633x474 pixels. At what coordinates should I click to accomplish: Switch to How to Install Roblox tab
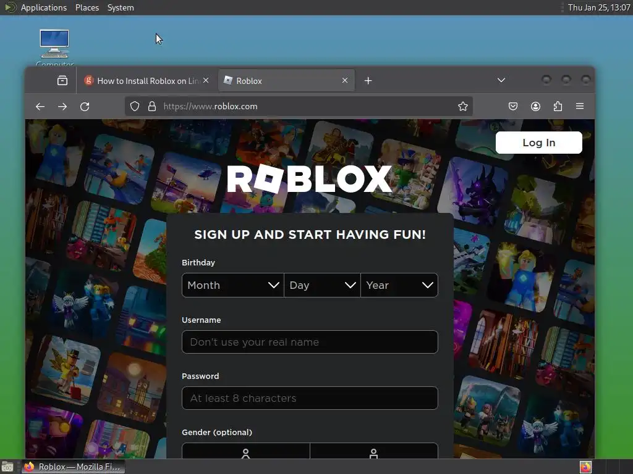click(146, 81)
